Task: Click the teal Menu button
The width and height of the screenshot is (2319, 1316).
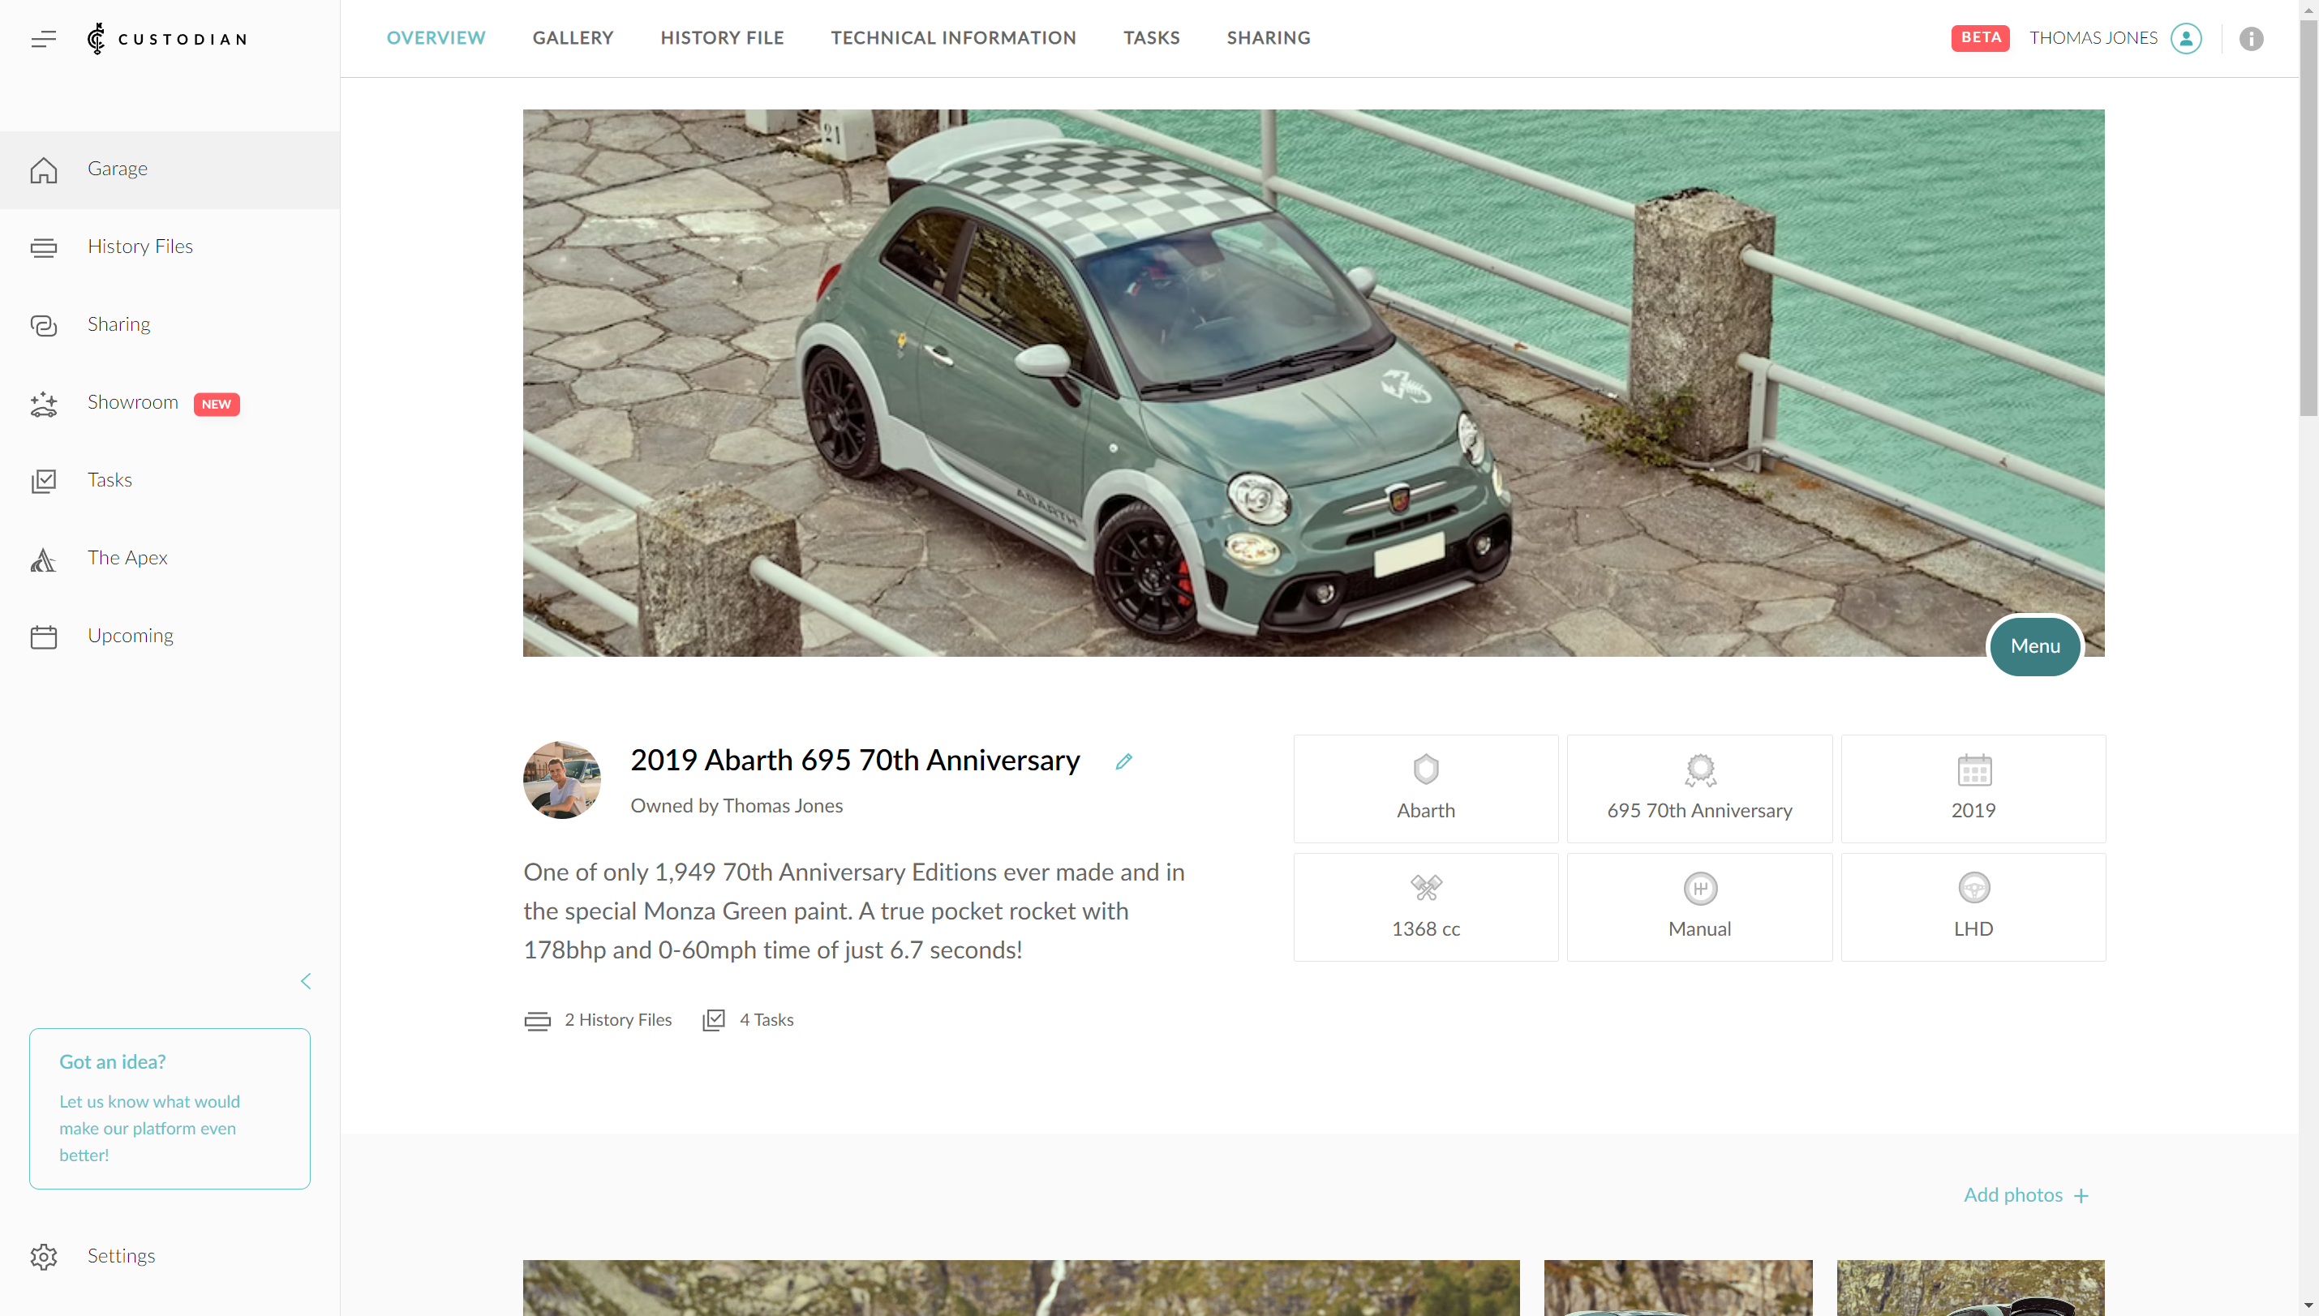Action: (2034, 645)
